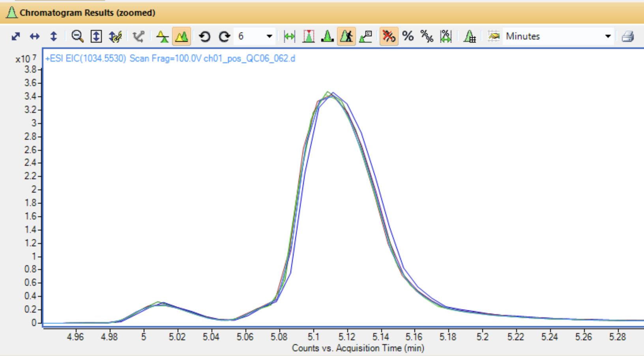Click the linked Y-axis chain icon
This screenshot has width=644, height=356.
(x=115, y=37)
